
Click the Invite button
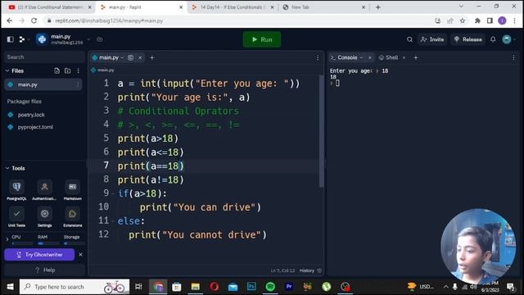click(x=432, y=39)
